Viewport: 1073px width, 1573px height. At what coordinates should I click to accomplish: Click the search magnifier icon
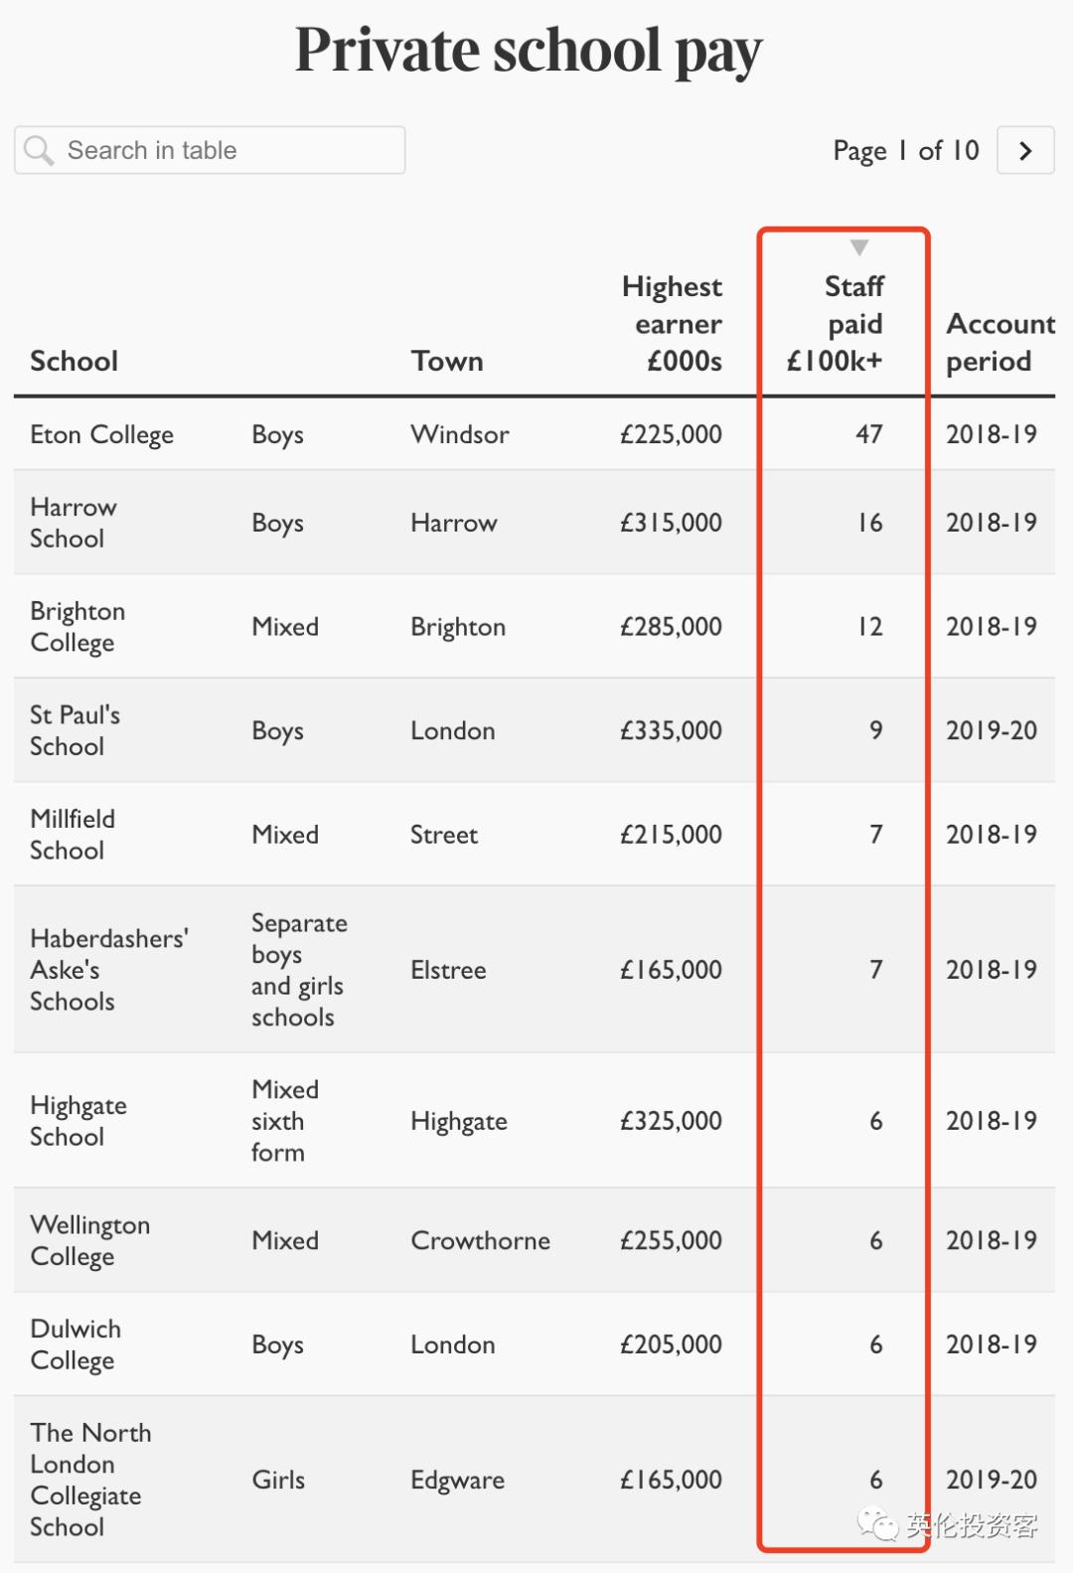39,150
